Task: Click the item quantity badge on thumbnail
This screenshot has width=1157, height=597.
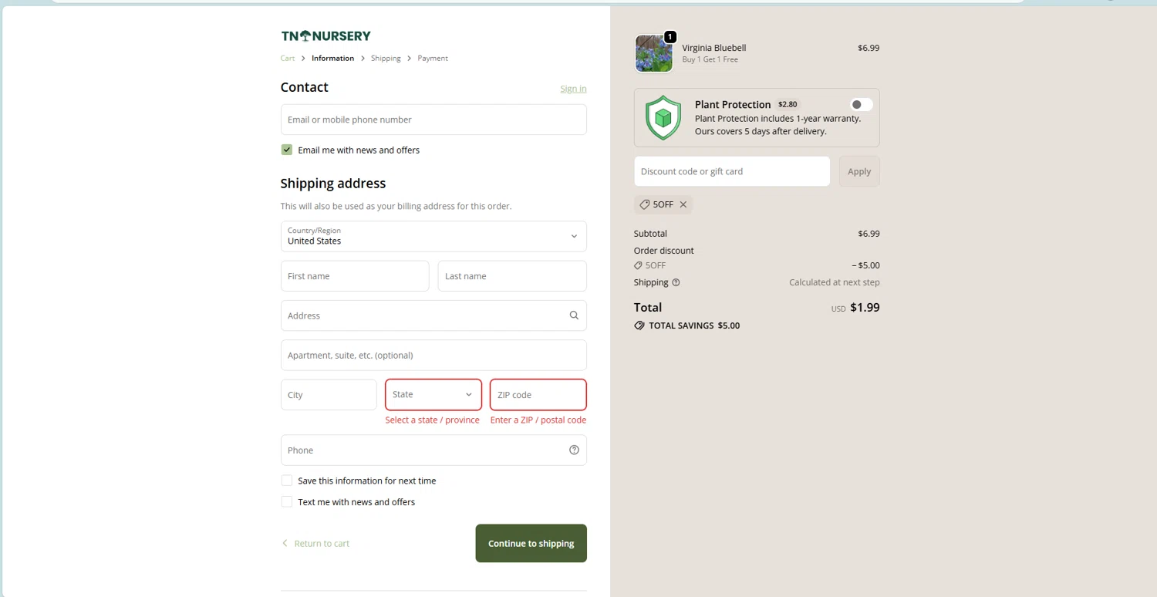Action: [x=670, y=37]
